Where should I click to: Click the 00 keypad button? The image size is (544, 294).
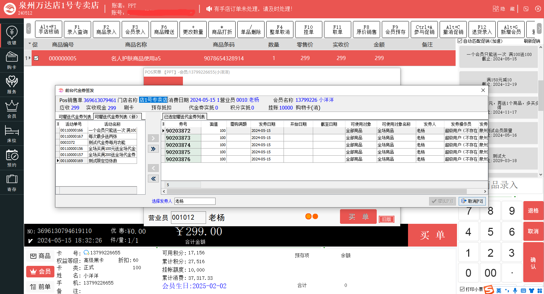point(490,273)
